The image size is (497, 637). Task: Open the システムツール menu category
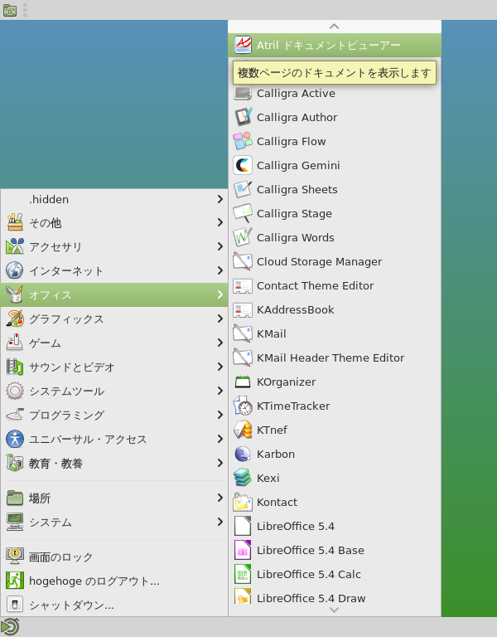(x=114, y=391)
